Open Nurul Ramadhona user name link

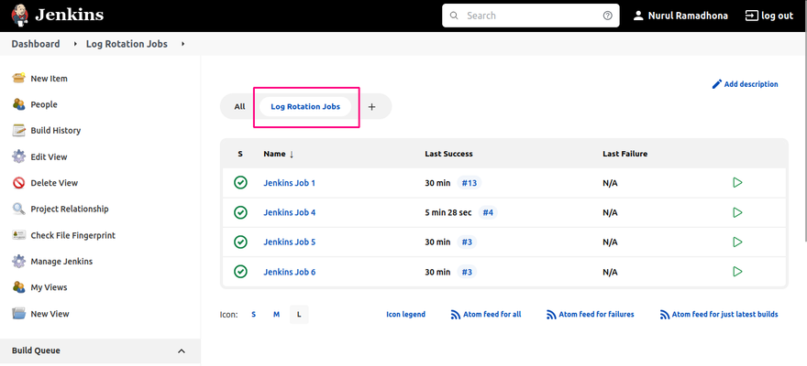(x=688, y=16)
